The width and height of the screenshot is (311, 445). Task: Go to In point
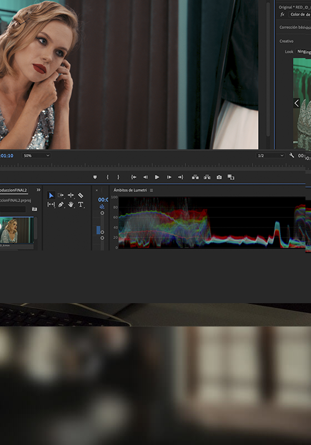[x=134, y=177]
